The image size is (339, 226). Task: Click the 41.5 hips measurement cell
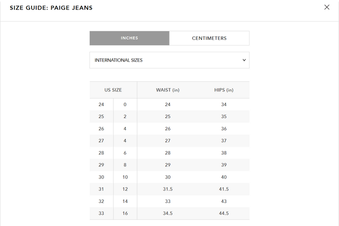tap(224, 189)
